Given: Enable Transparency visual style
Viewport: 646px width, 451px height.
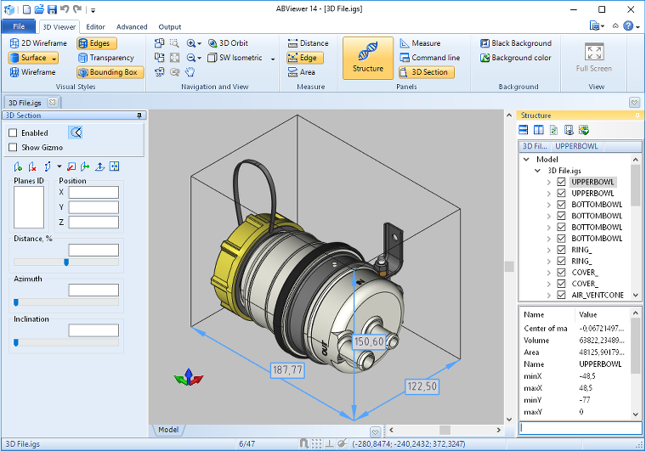Looking at the screenshot, I should pos(106,58).
